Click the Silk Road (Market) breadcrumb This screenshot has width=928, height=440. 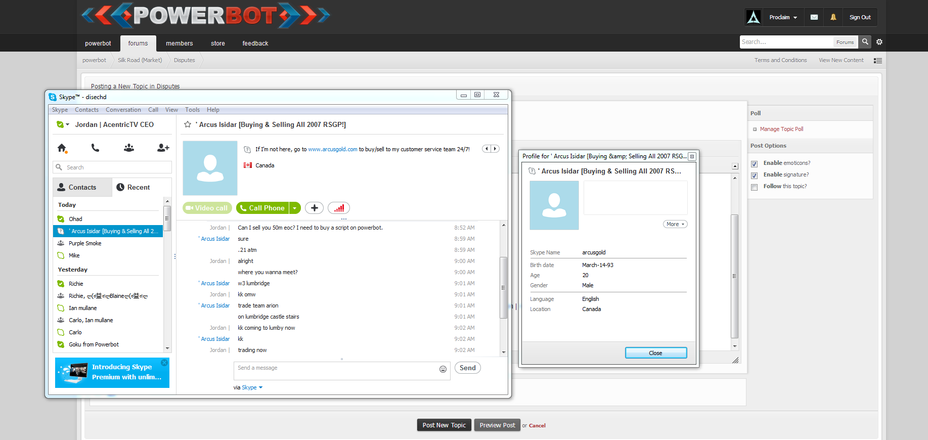(x=140, y=60)
